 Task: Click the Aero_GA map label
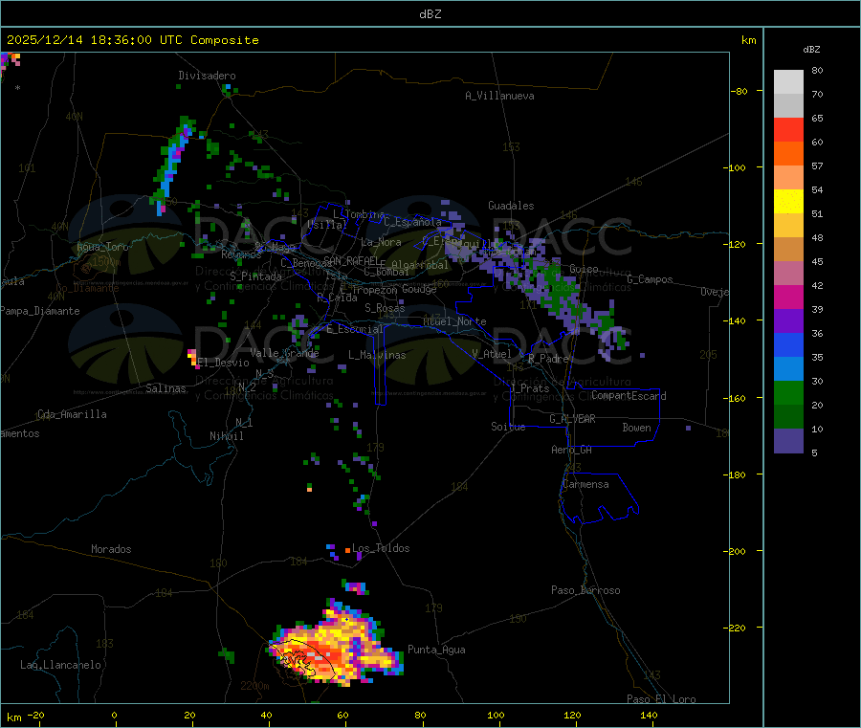[x=572, y=450]
